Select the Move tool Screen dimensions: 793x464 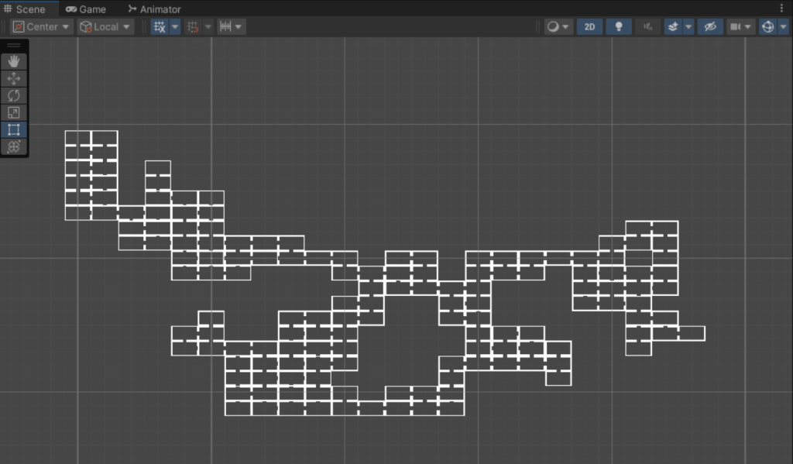(x=14, y=78)
